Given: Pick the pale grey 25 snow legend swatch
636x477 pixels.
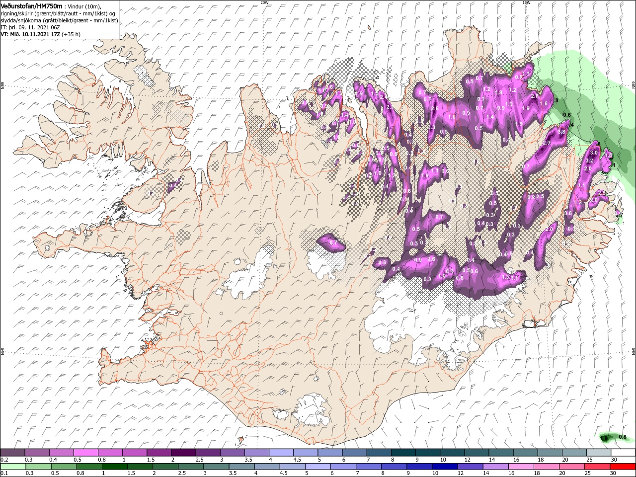Looking at the screenshot, I should click(x=598, y=453).
